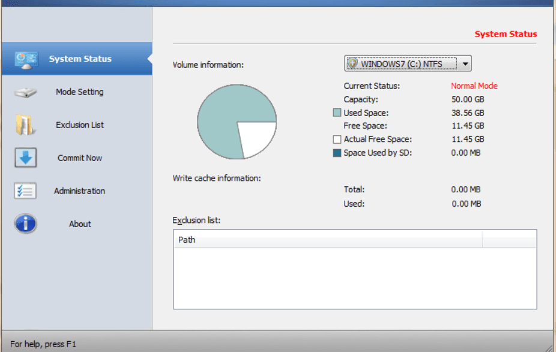Image resolution: width=556 pixels, height=352 pixels.
Task: Open the System Status page
Action: (x=77, y=58)
